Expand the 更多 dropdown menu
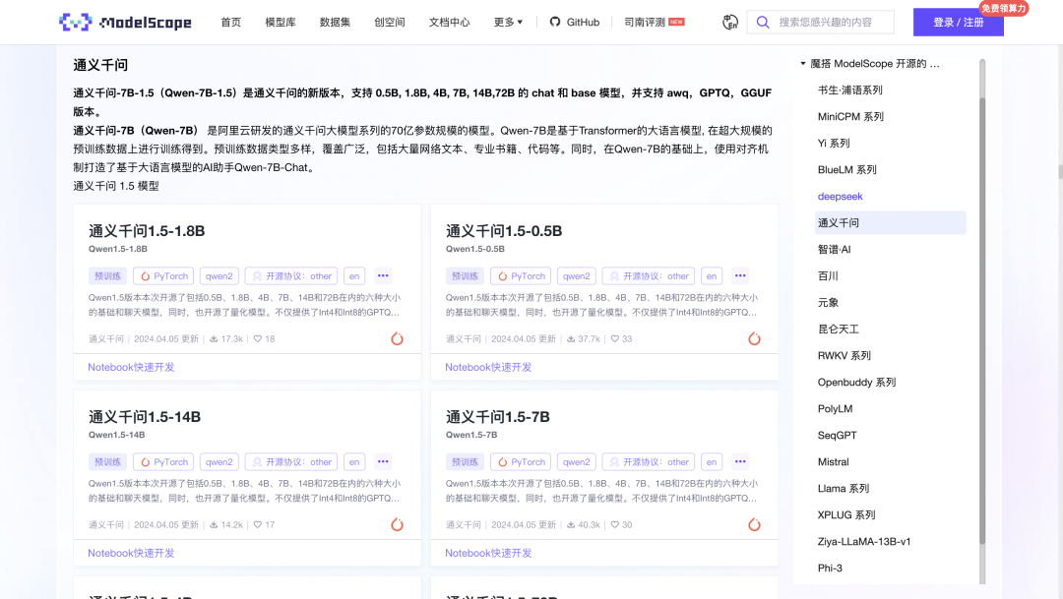The height and width of the screenshot is (599, 1063). coord(508,23)
